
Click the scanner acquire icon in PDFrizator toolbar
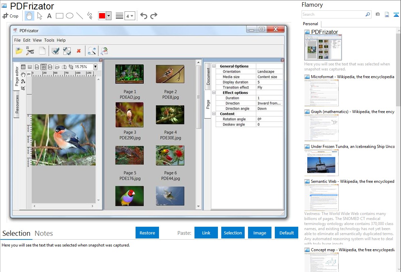click(30, 51)
